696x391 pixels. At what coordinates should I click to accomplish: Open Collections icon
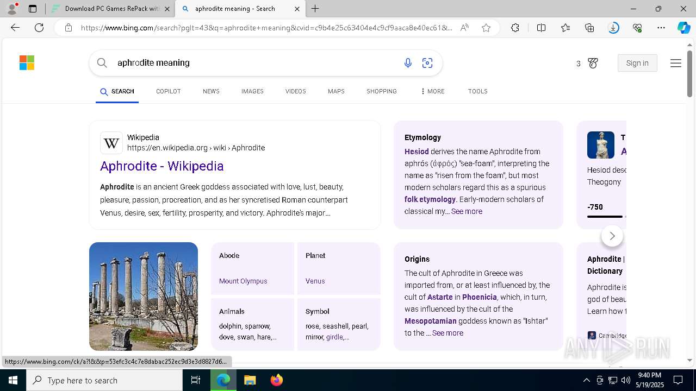[x=589, y=28]
